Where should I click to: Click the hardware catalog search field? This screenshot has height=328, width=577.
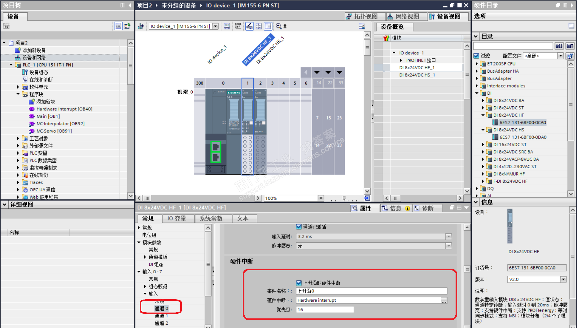tap(513, 46)
